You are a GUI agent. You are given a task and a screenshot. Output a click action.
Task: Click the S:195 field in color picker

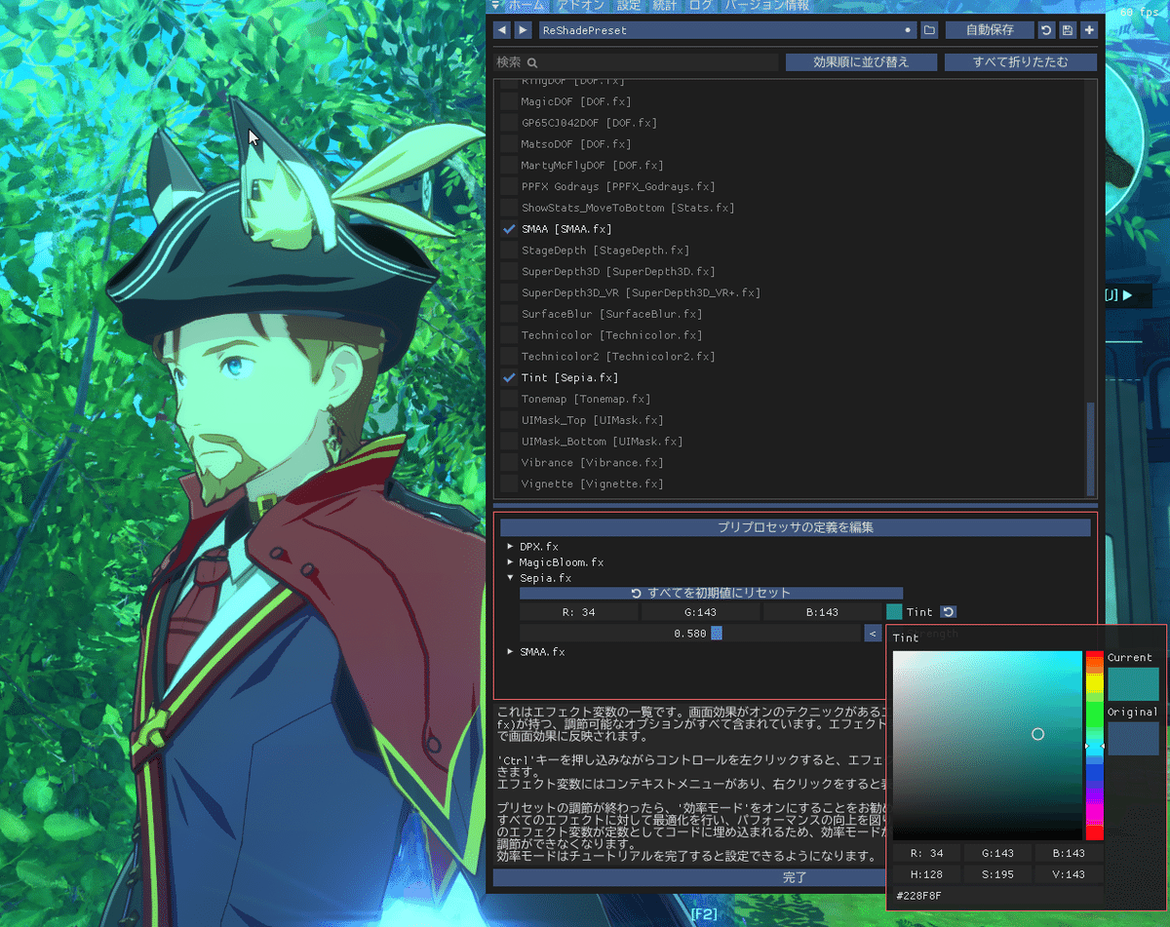(x=997, y=874)
